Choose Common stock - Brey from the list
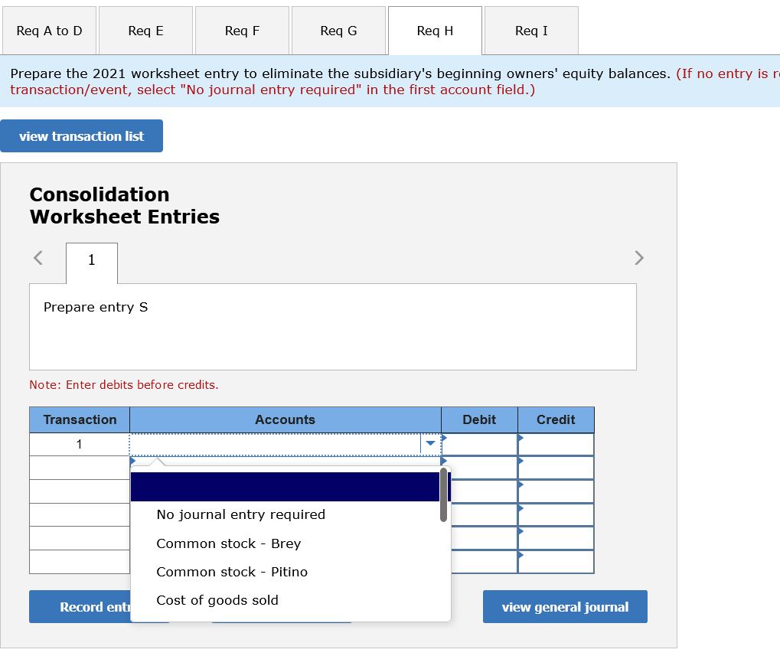 229,543
